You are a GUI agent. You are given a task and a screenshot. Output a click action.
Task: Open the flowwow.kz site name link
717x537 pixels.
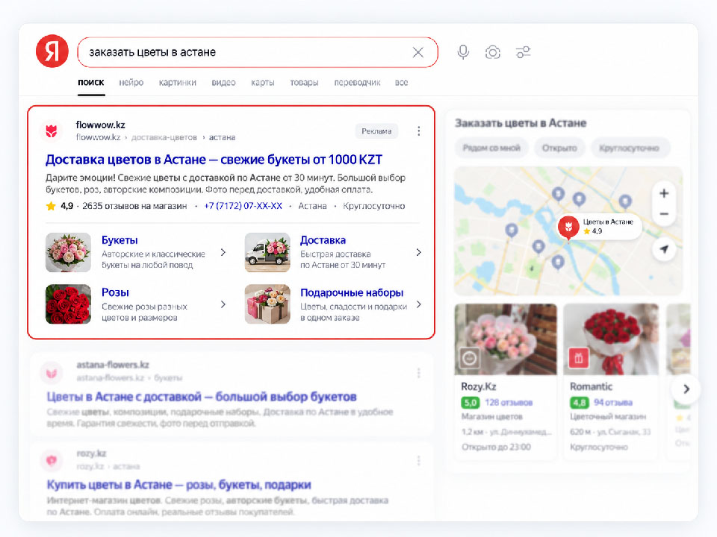click(101, 125)
